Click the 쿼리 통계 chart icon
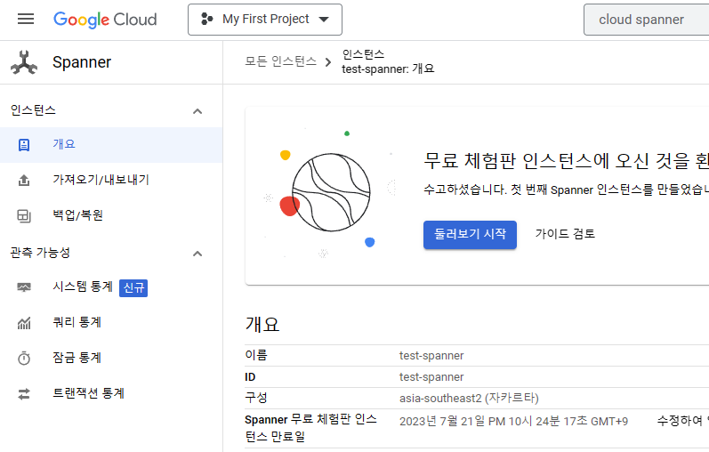 coord(24,323)
